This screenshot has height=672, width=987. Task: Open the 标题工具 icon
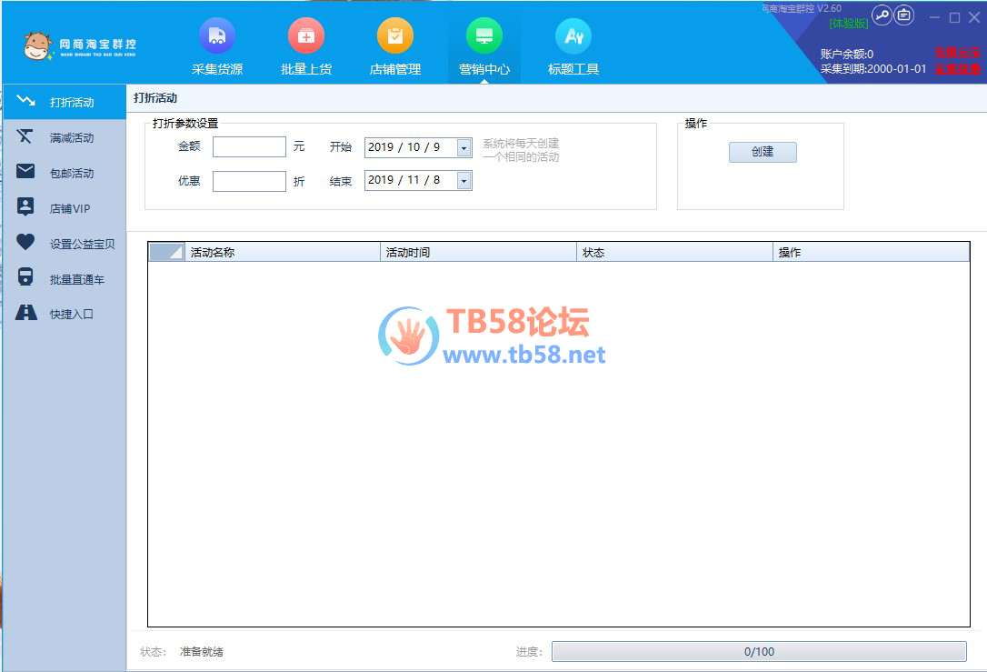(573, 35)
